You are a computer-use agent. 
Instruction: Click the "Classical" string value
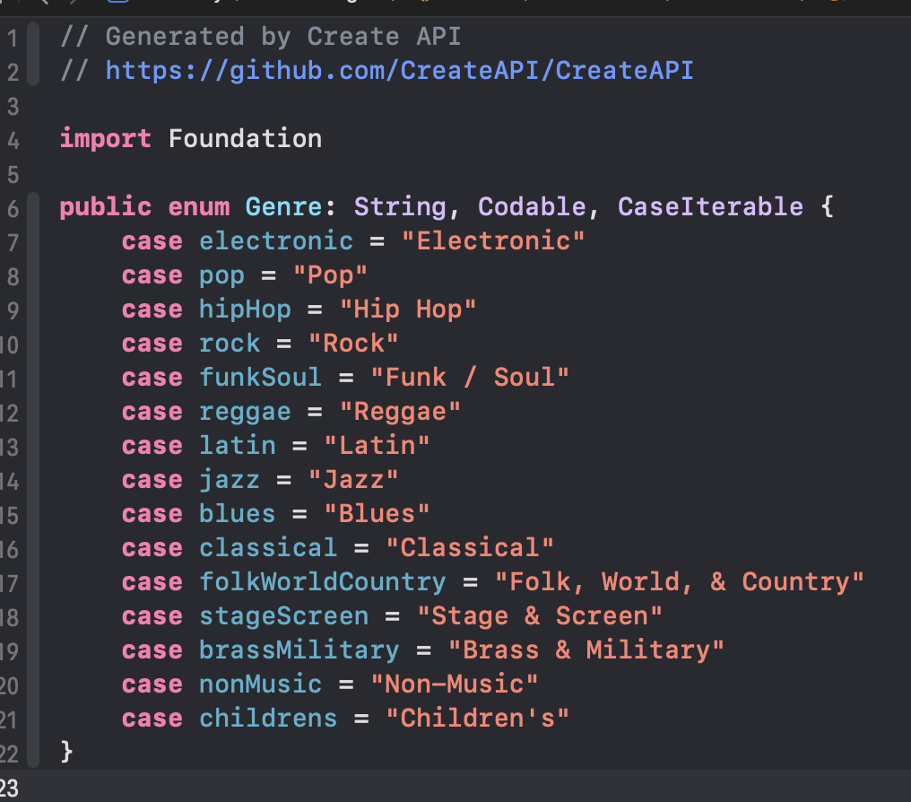click(470, 548)
